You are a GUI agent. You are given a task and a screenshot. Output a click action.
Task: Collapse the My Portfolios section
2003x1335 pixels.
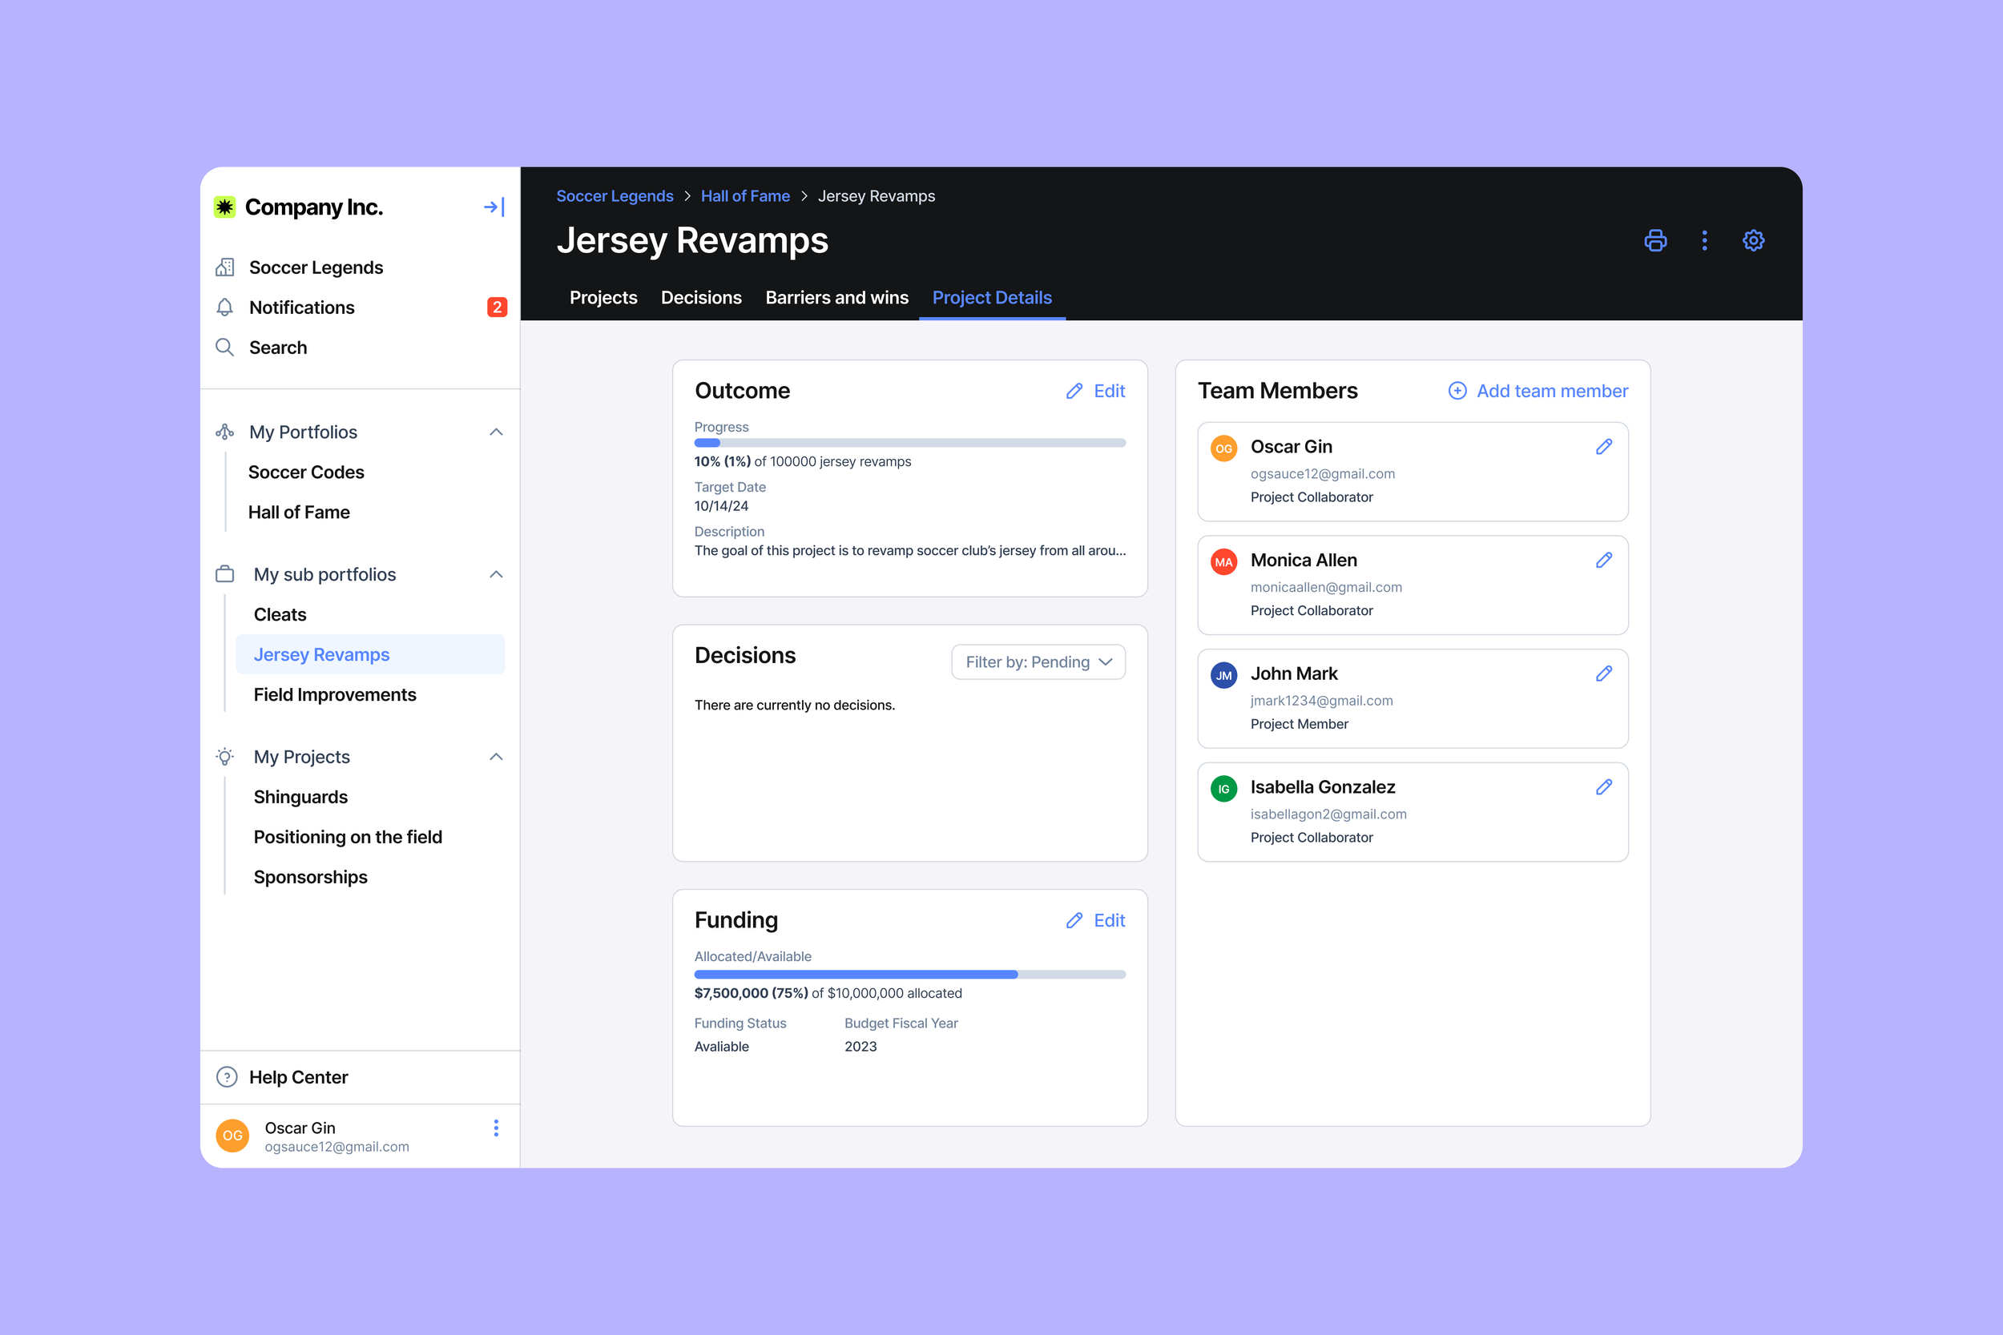(x=497, y=432)
